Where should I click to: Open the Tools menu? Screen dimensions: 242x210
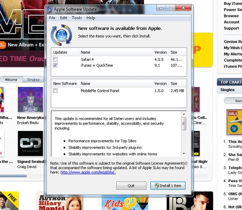[77, 18]
